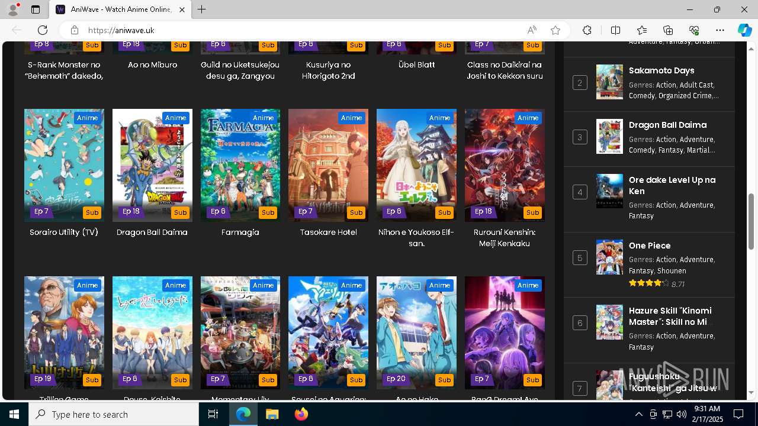Viewport: 758px width, 426px height.
Task: View site information lock icon
Action: [75, 30]
